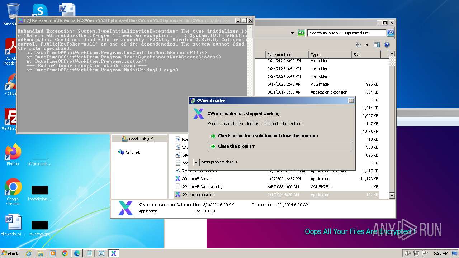The image size is (459, 258).
Task: Select the XWorm V5.3.exe file
Action: point(276,179)
